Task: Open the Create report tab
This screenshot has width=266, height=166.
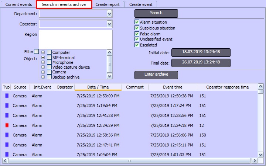Action: pos(108,4)
